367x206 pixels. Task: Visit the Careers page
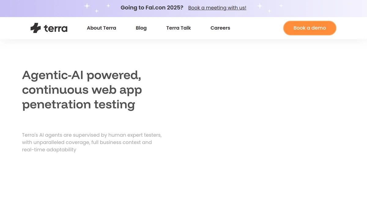coord(220,28)
